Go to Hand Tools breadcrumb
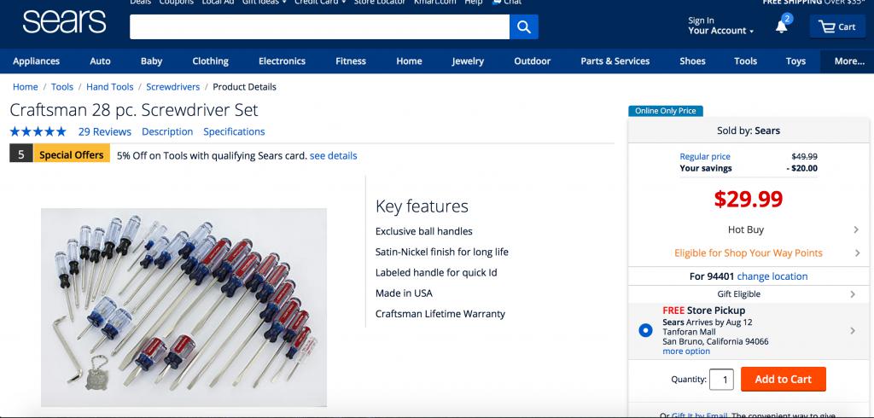 109,87
